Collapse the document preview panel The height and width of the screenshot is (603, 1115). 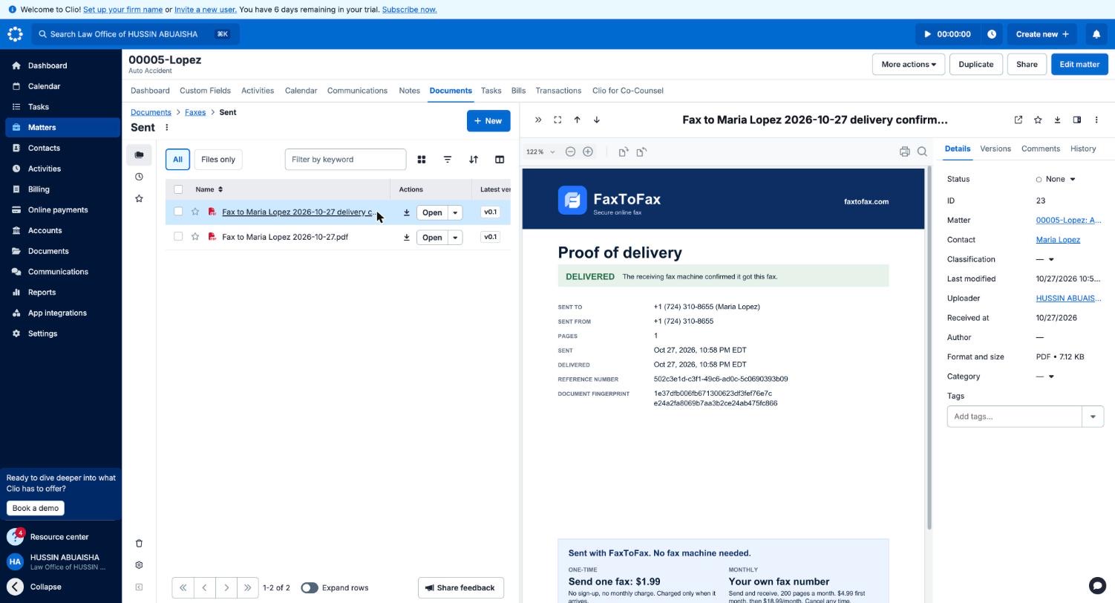[538, 120]
